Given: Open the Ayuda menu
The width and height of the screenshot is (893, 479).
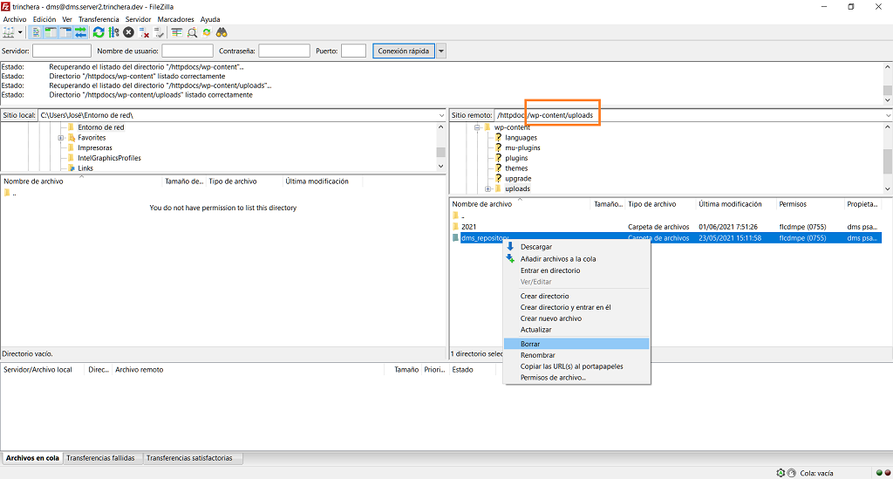Looking at the screenshot, I should (x=210, y=19).
